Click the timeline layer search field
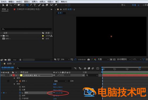The image size is (148, 100). click(44, 68)
